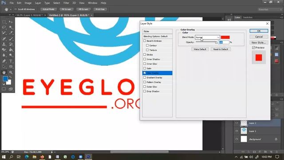This screenshot has width=284, height=160.
Task: Enable the Bevel & Emboss checkbox
Action: point(145,41)
